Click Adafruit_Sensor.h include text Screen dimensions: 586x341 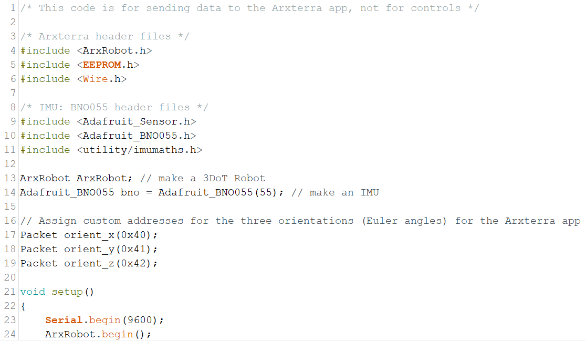tap(137, 121)
